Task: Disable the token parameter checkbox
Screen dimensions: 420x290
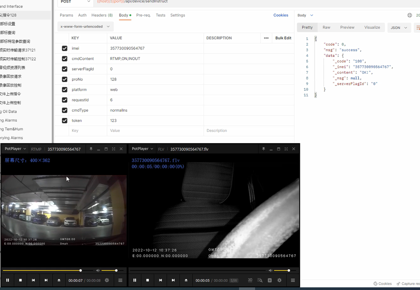Action: (x=65, y=121)
